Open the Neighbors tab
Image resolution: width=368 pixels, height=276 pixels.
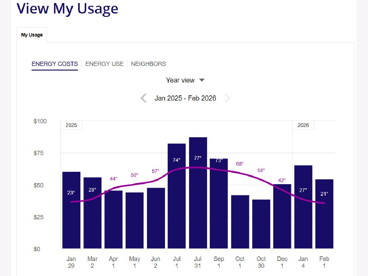(148, 64)
